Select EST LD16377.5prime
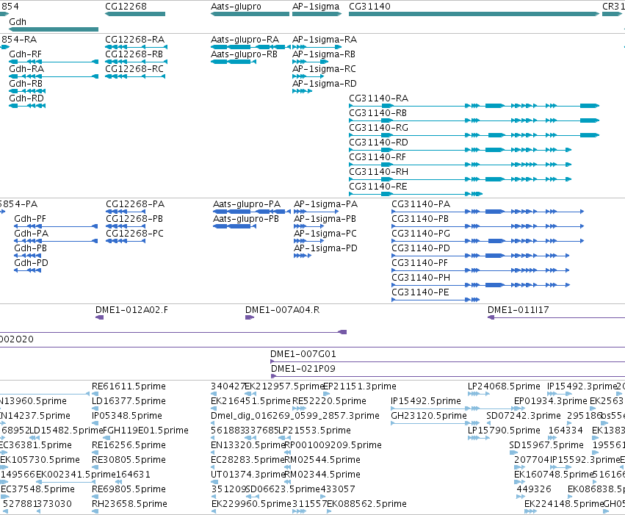This screenshot has width=625, height=515. [x=129, y=401]
